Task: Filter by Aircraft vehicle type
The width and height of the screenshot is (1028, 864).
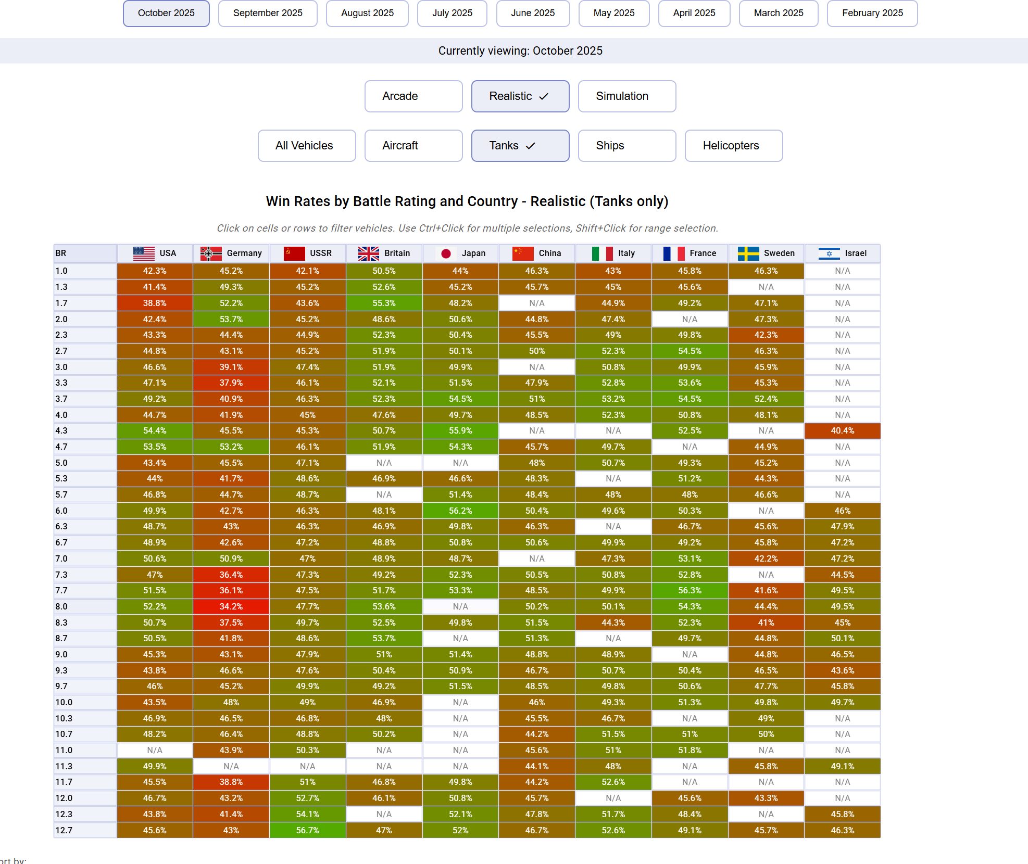Action: pos(413,146)
